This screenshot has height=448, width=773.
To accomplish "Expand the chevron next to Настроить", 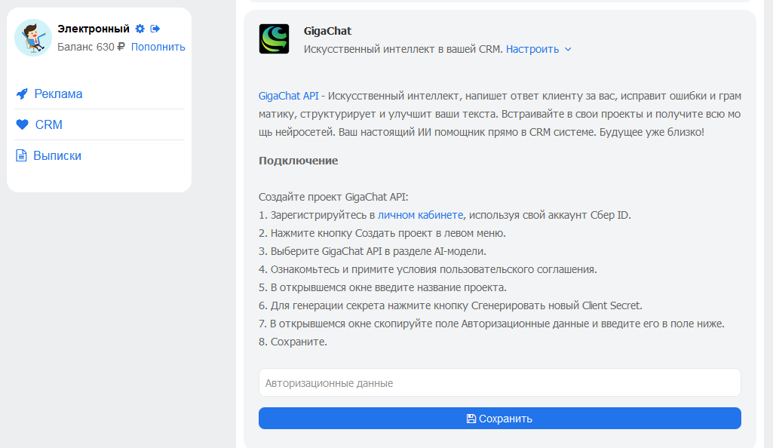I will [x=568, y=49].
